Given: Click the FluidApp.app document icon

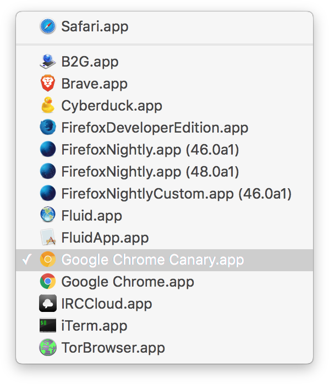Looking at the screenshot, I should [x=48, y=237].
